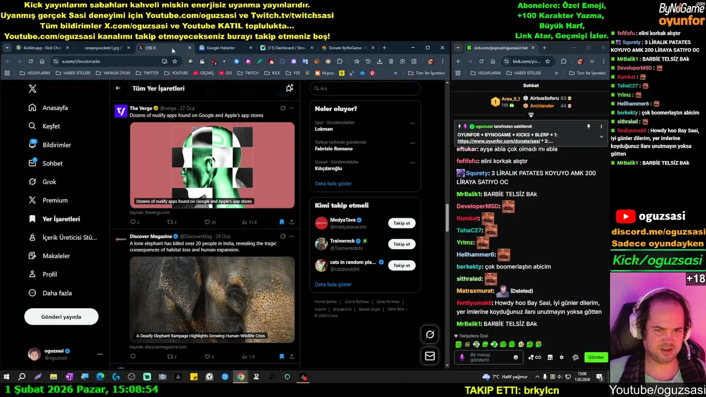706x397 pixels.
Task: Open Premium in X sidebar
Action: pyautogui.click(x=48, y=200)
